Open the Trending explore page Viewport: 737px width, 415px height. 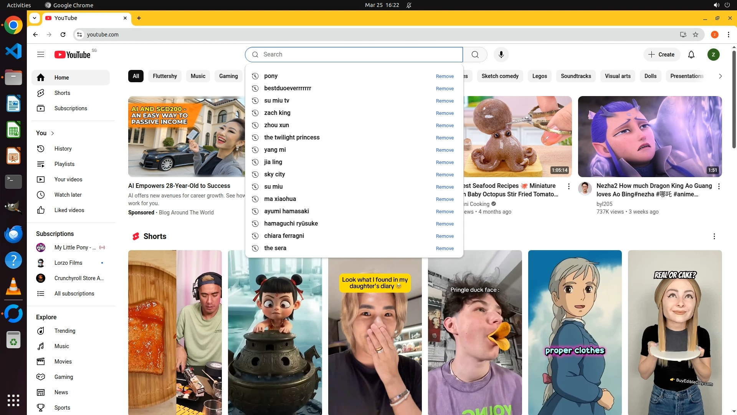(x=65, y=331)
